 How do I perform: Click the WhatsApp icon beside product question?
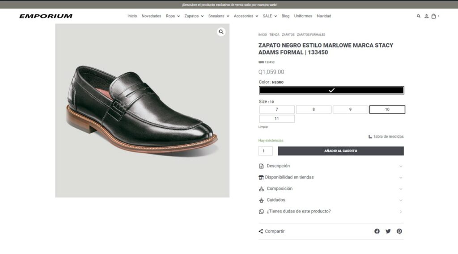click(x=261, y=212)
